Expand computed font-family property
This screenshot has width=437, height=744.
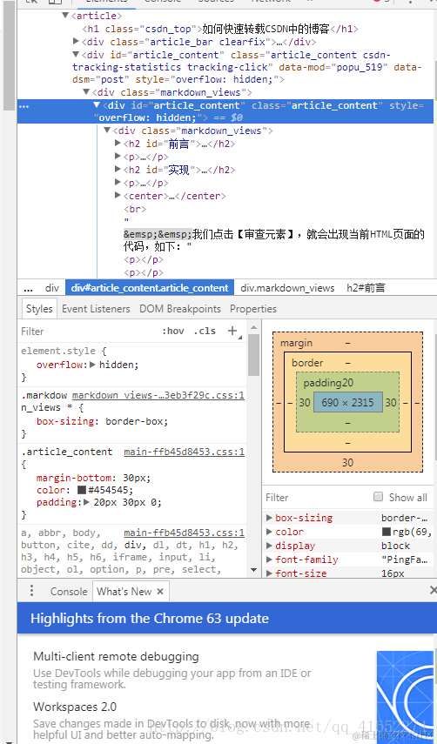(269, 560)
